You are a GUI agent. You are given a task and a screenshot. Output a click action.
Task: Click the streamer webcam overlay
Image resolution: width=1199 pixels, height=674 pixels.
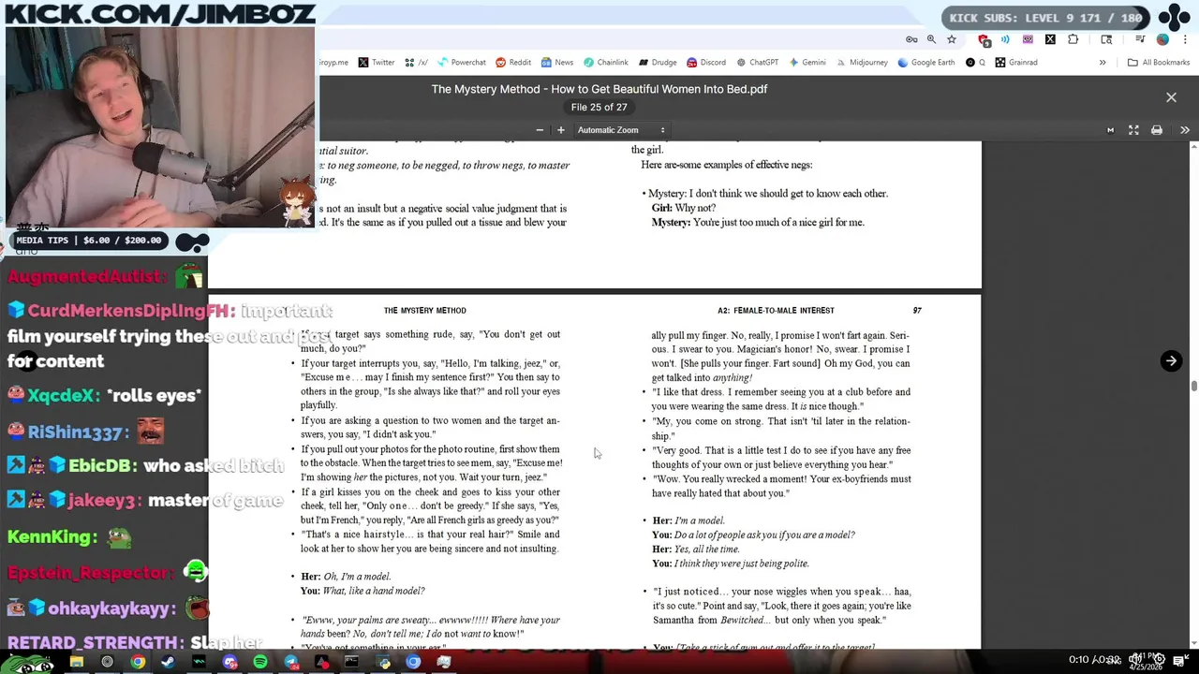coord(159,126)
